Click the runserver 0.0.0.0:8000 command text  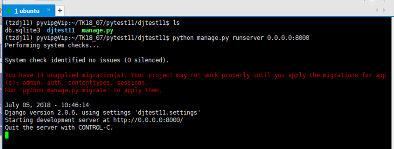271,38
